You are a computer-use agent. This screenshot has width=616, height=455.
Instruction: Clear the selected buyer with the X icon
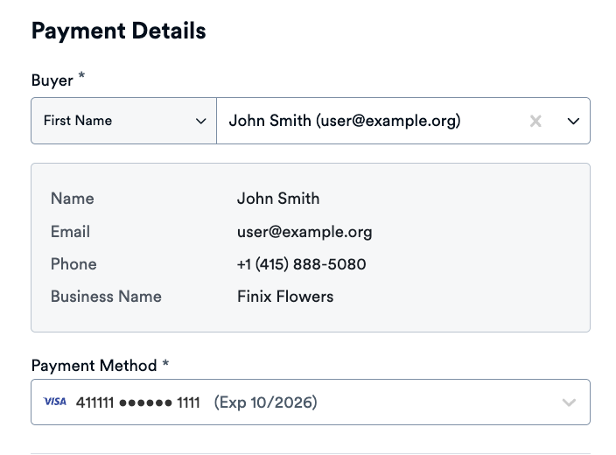point(535,122)
